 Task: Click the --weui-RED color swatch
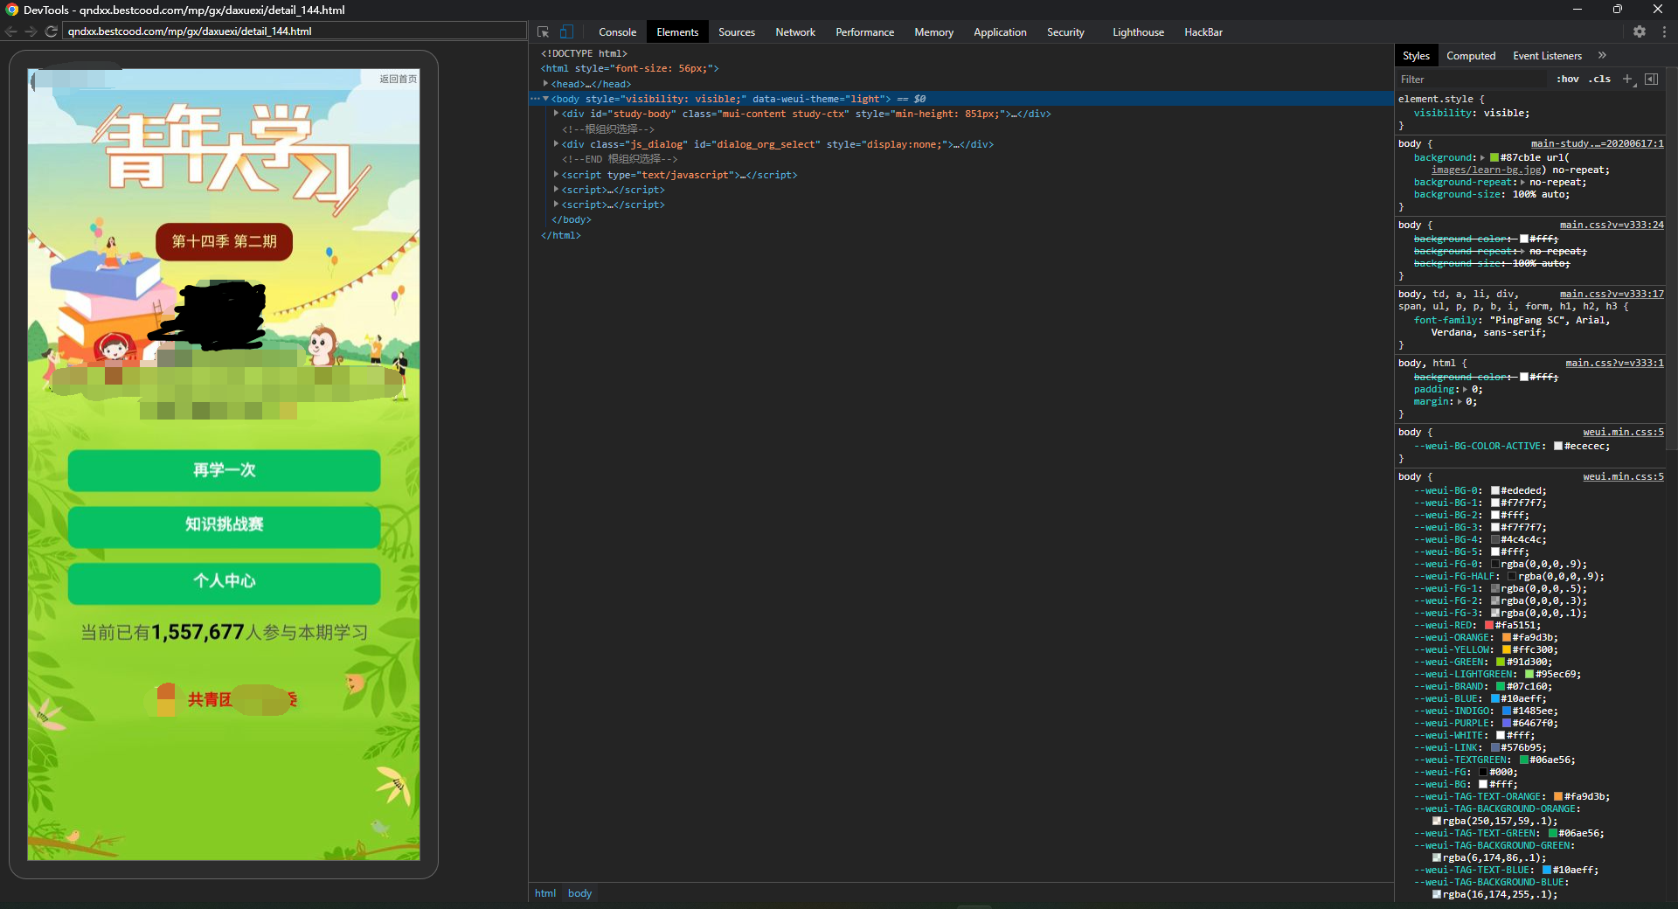(x=1489, y=625)
